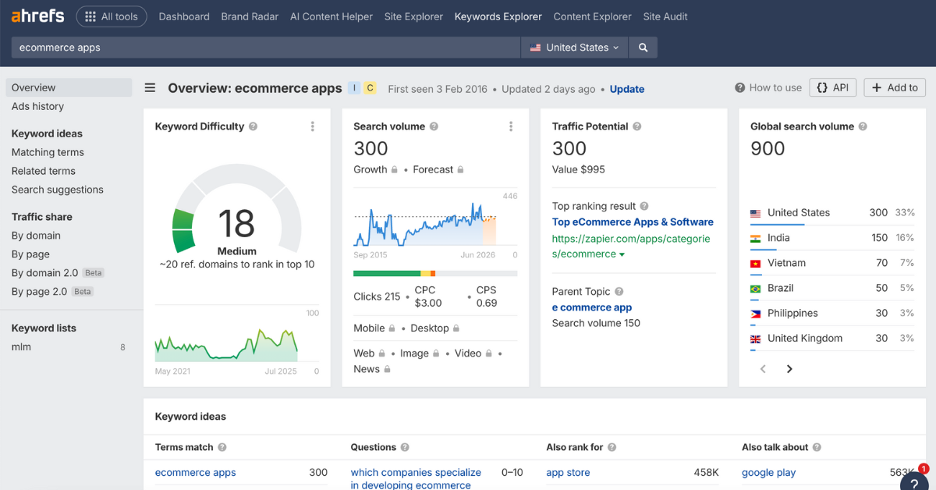
Task: Click the Keyword Difficulty gauge dial
Action: pos(236,209)
